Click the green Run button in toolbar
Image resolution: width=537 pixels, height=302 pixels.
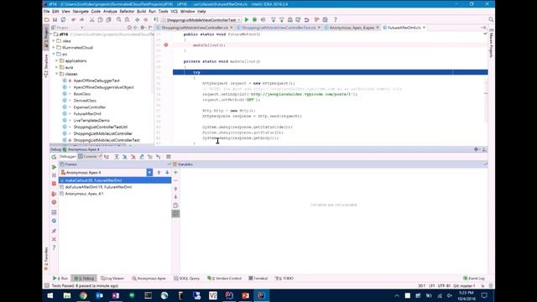coord(246,20)
